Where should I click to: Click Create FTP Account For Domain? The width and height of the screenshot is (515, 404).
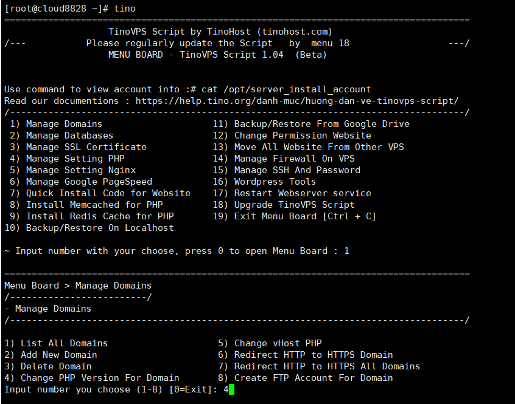(x=306, y=378)
